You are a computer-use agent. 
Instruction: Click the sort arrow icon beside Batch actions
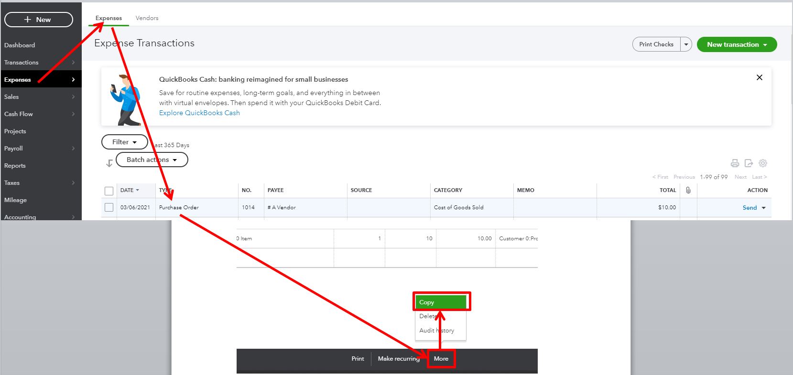[x=109, y=163]
